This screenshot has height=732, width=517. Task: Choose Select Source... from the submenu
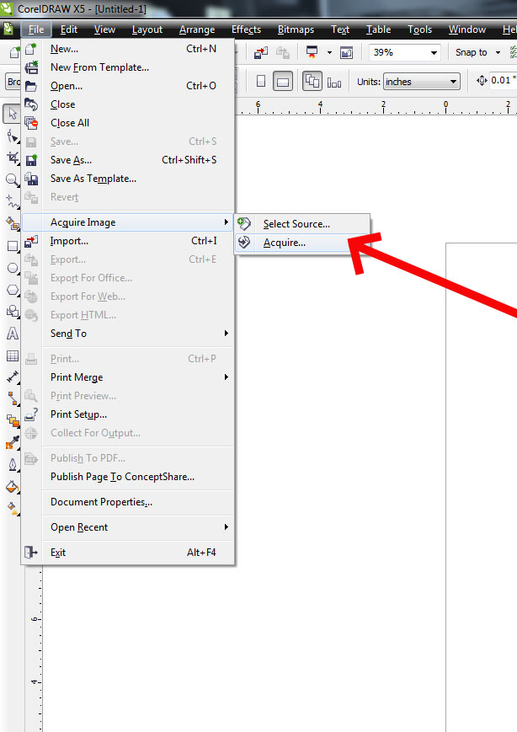[302, 224]
